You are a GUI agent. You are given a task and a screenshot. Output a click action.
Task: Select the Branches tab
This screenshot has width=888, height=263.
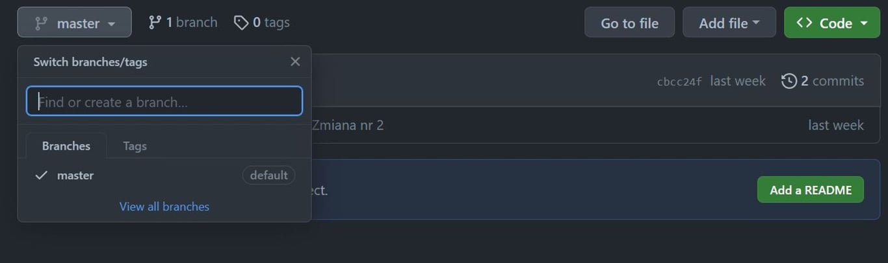click(66, 146)
